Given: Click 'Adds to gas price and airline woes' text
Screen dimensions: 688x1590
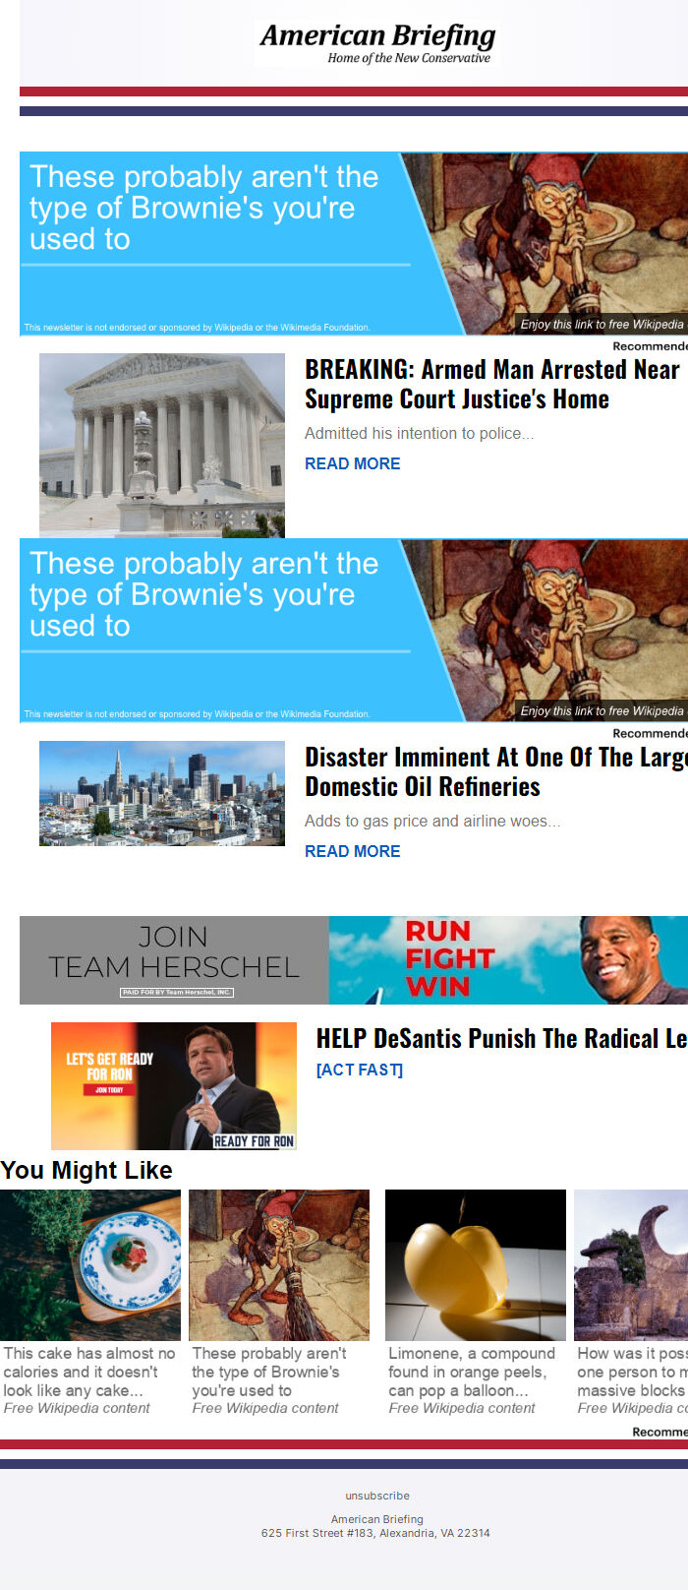Looking at the screenshot, I should 432,821.
